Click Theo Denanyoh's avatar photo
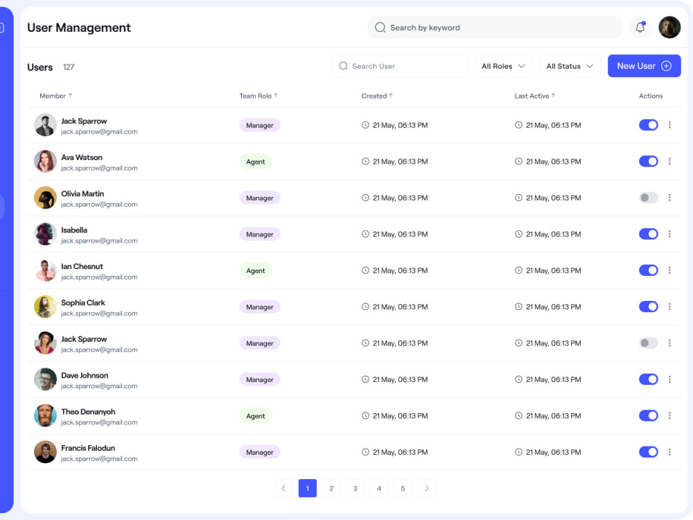 pos(45,415)
